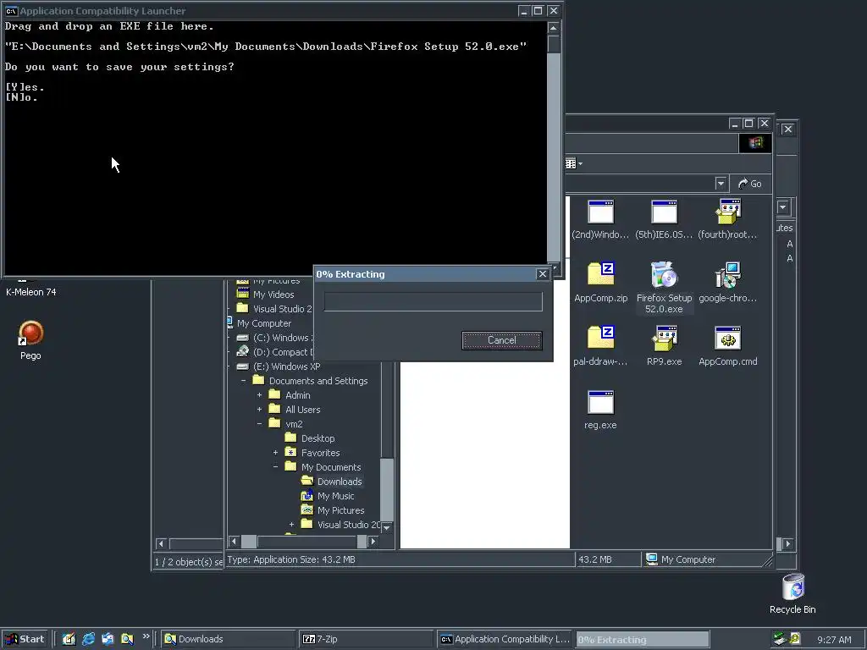867x650 pixels.
Task: Expand the Favorites folder in tree
Action: 275,453
